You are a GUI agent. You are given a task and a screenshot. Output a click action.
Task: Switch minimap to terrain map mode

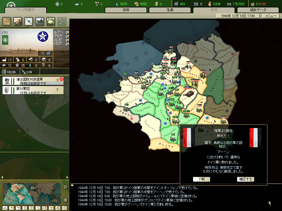(5, 208)
